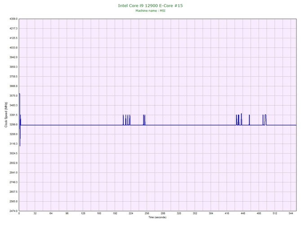Click the 416 seconds x-axis tick label
The width and height of the screenshot is (301, 225).
pos(227,213)
